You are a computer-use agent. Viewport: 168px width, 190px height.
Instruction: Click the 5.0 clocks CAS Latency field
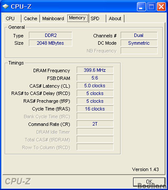click(95, 86)
